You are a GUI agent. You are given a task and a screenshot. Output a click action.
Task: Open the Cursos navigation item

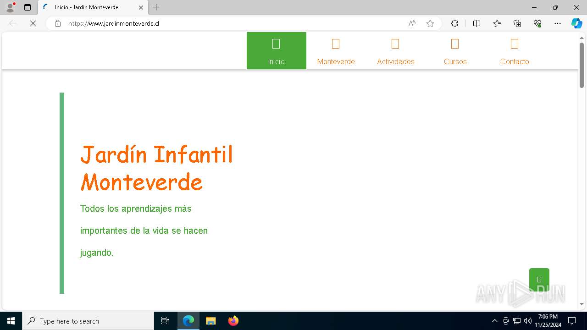coord(455,51)
